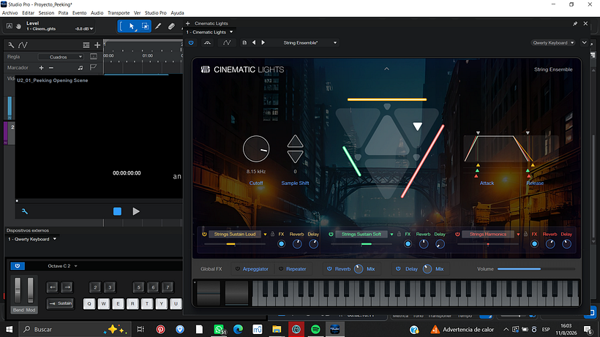The height and width of the screenshot is (337, 600).
Task: Open 1 - Cinematic Lights instance dropdown
Action: [x=231, y=32]
